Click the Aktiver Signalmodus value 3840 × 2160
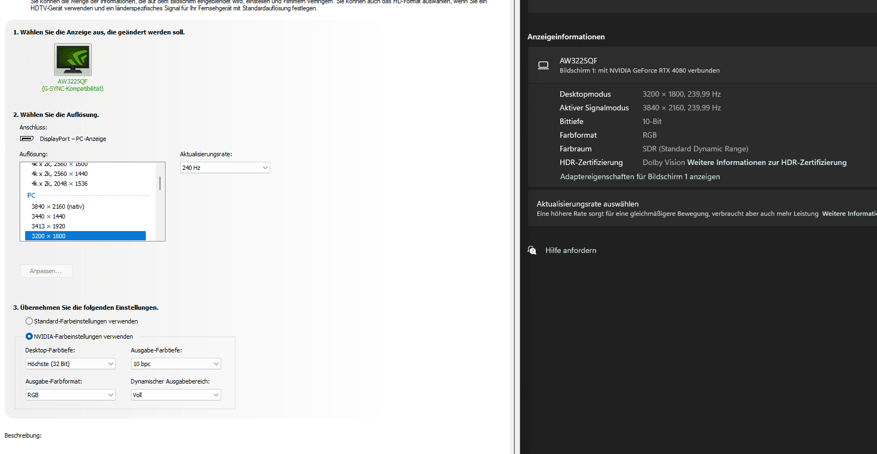 click(x=682, y=108)
